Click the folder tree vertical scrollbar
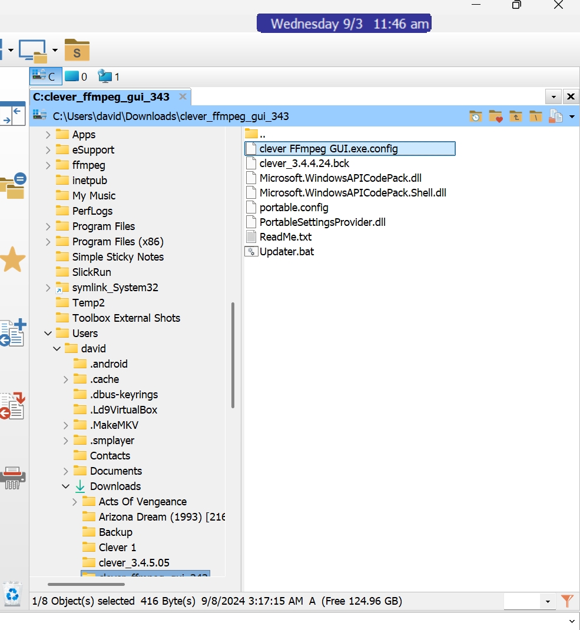The width and height of the screenshot is (580, 630). (x=233, y=355)
